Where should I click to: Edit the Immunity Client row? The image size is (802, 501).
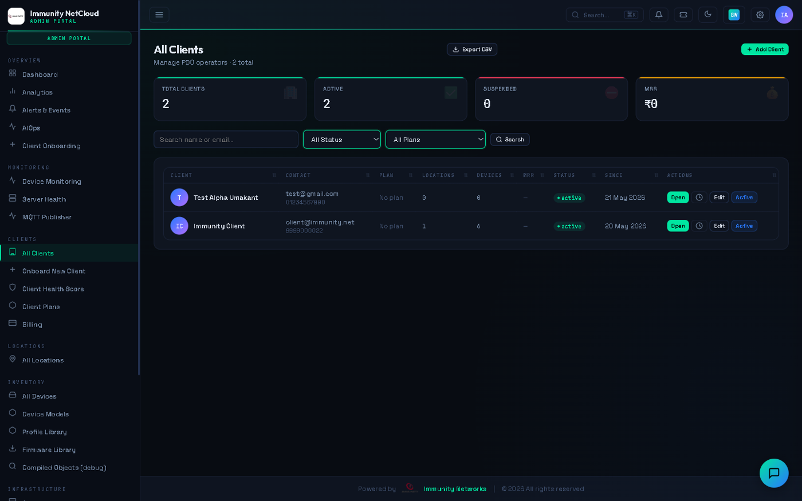click(719, 226)
